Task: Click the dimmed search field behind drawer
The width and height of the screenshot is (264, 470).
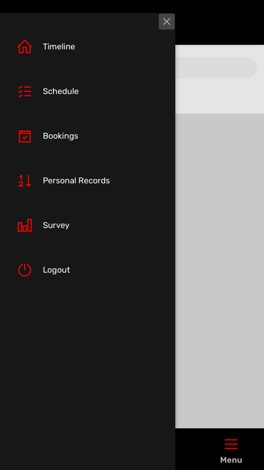Action: coord(216,68)
